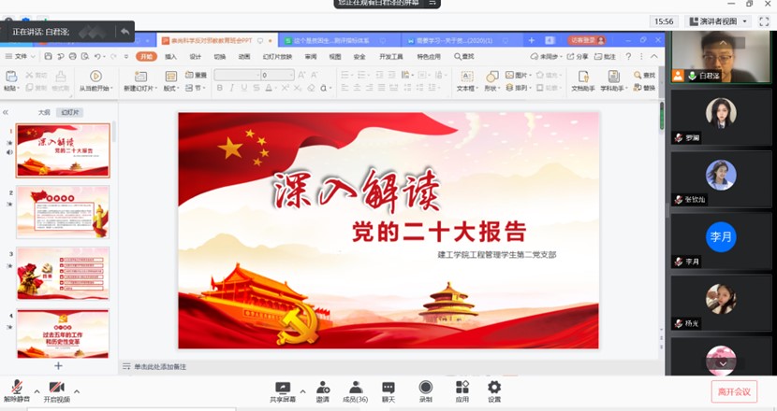Start recording with the 录制 button

pos(426,391)
